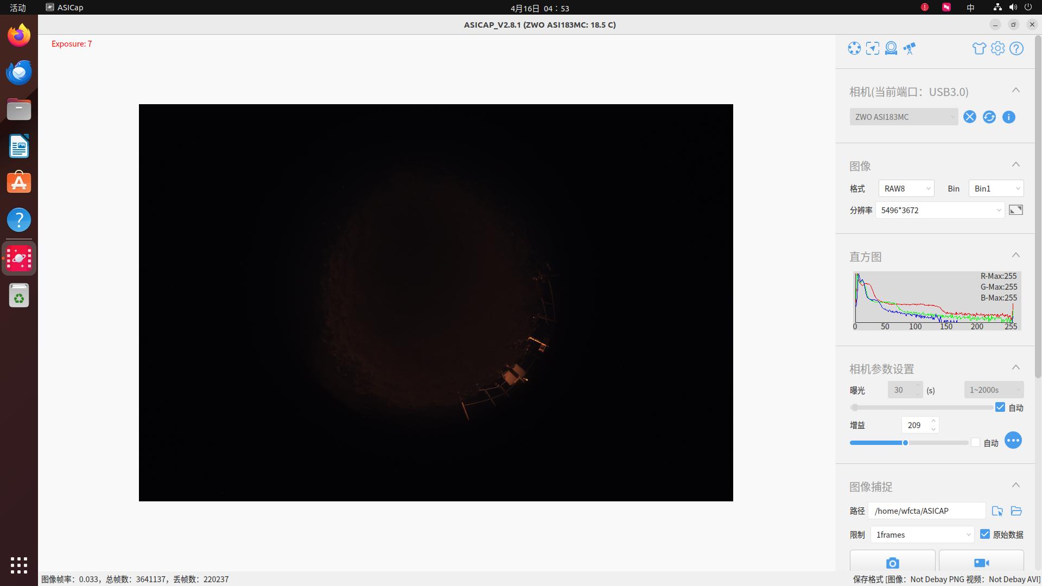Open the focus assist crosshair icon
1042x586 pixels.
pyautogui.click(x=873, y=48)
